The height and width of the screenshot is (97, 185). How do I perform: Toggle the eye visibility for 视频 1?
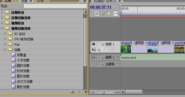click(x=93, y=44)
